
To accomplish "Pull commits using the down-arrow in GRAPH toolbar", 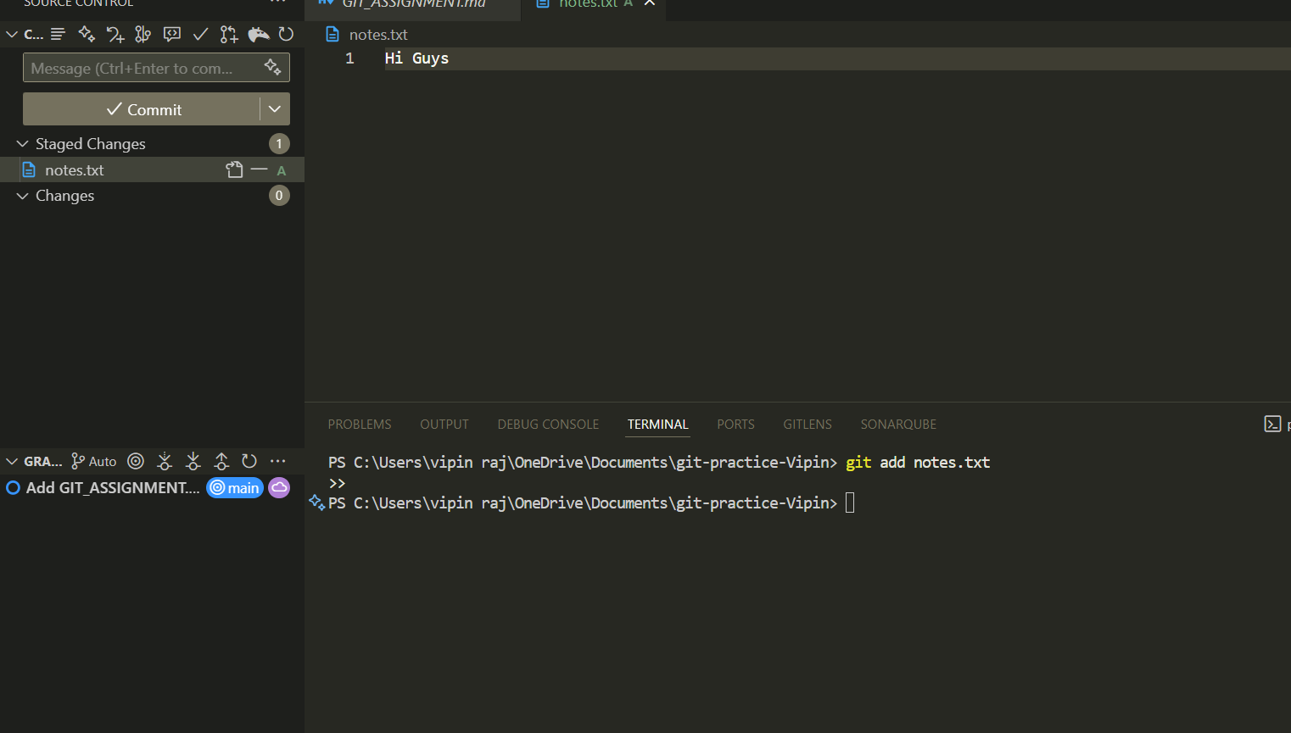I will (193, 461).
